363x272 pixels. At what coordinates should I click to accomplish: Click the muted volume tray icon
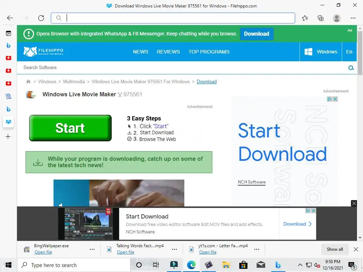pyautogui.click(x=317, y=265)
